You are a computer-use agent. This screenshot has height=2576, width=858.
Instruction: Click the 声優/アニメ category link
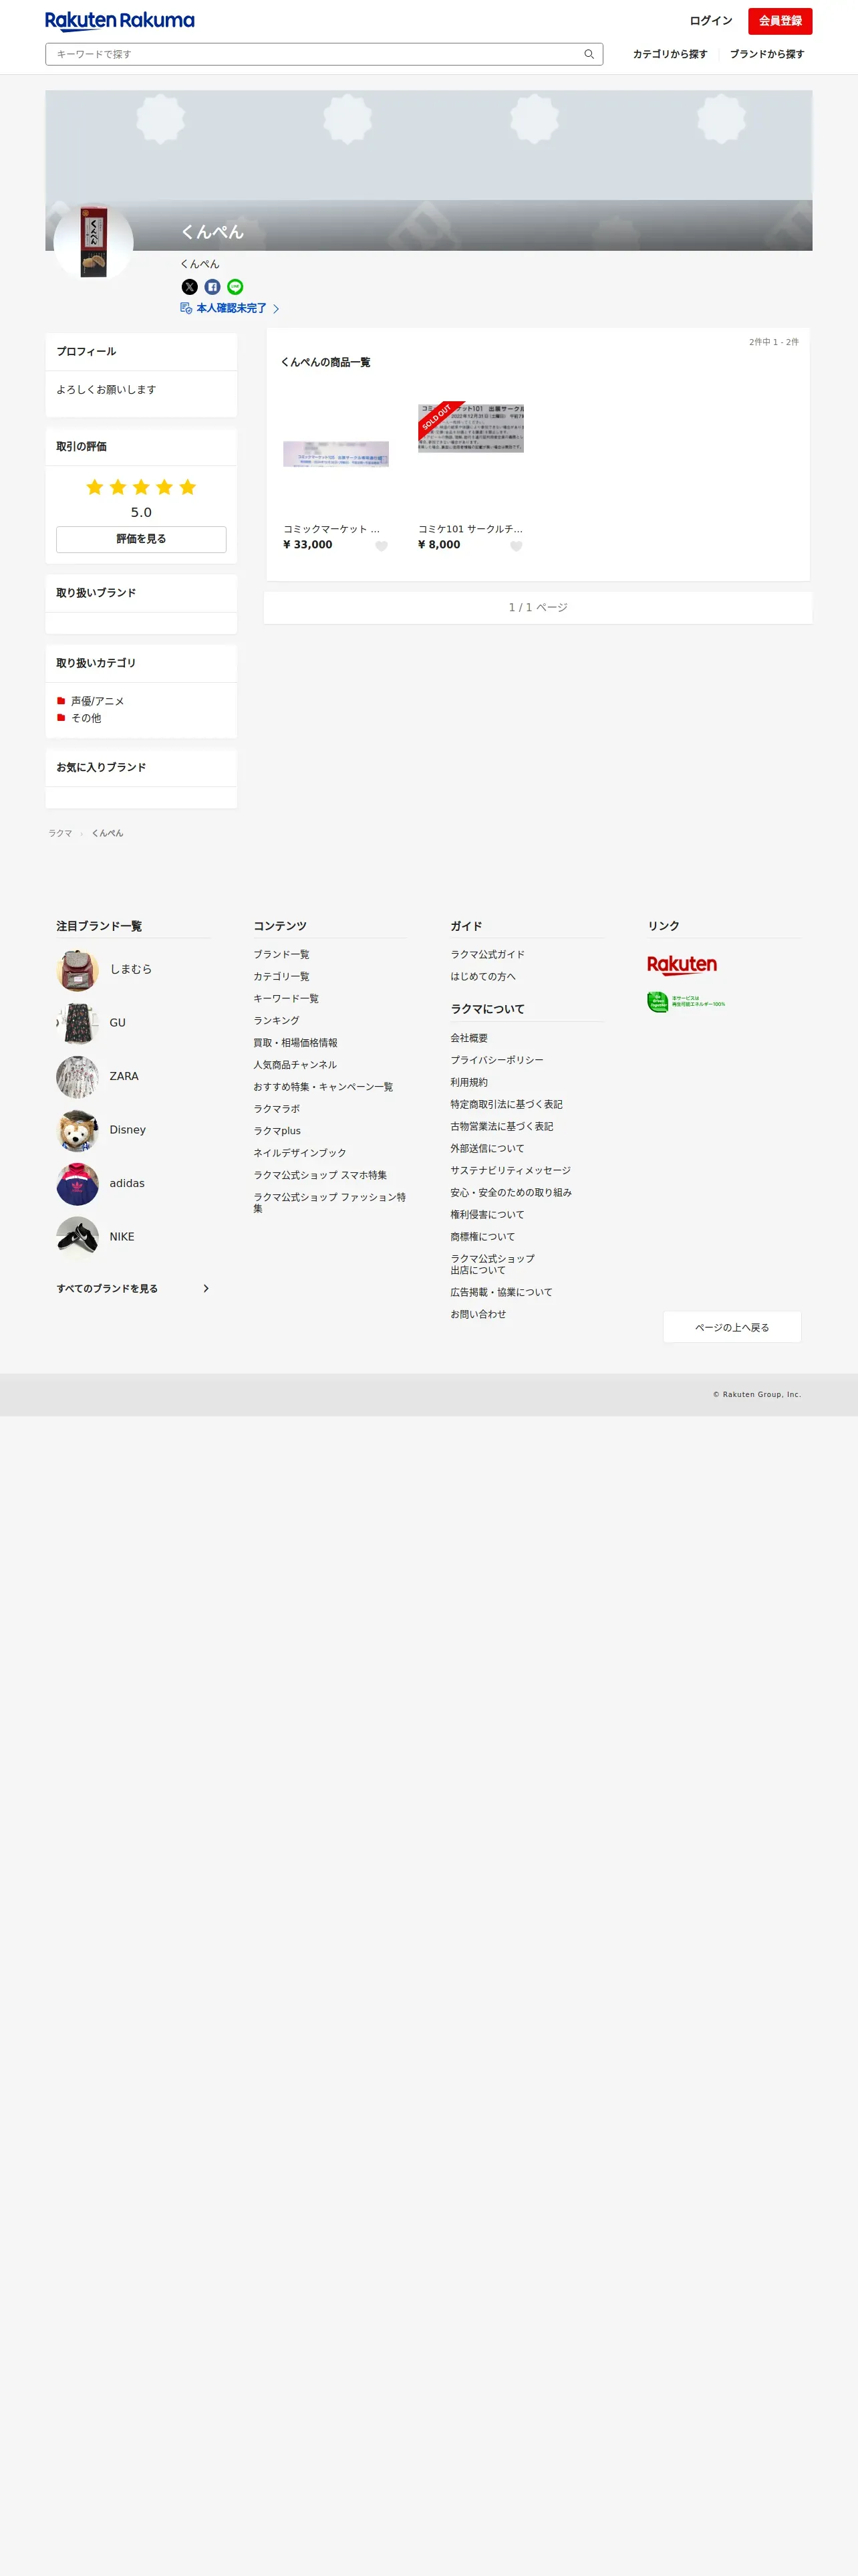pyautogui.click(x=98, y=701)
